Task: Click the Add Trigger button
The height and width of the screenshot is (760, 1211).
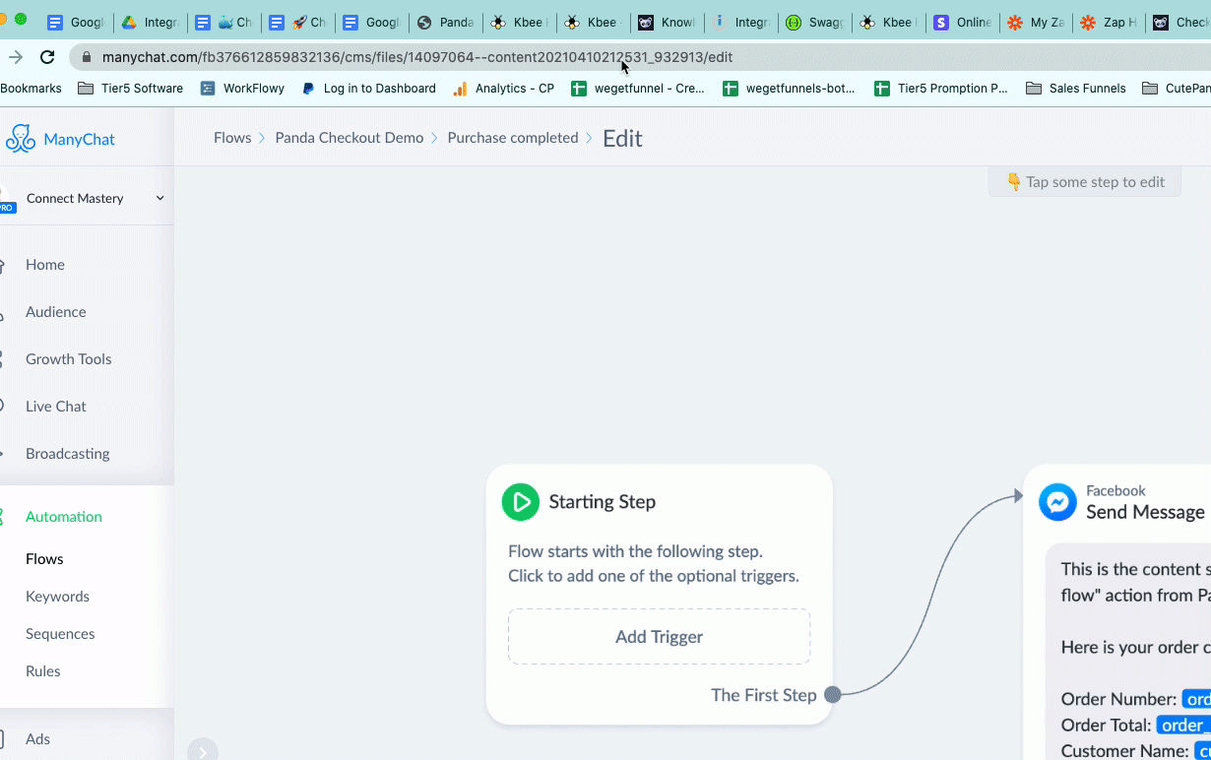Action: 660,637
